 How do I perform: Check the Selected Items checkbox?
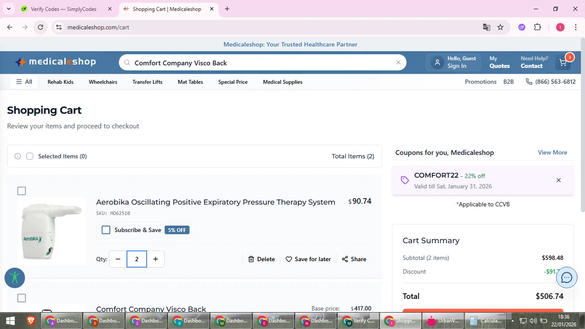click(x=30, y=156)
